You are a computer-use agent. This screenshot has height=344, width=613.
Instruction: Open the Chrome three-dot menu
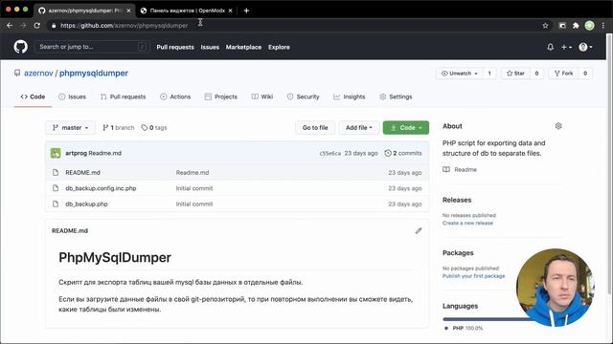[603, 26]
